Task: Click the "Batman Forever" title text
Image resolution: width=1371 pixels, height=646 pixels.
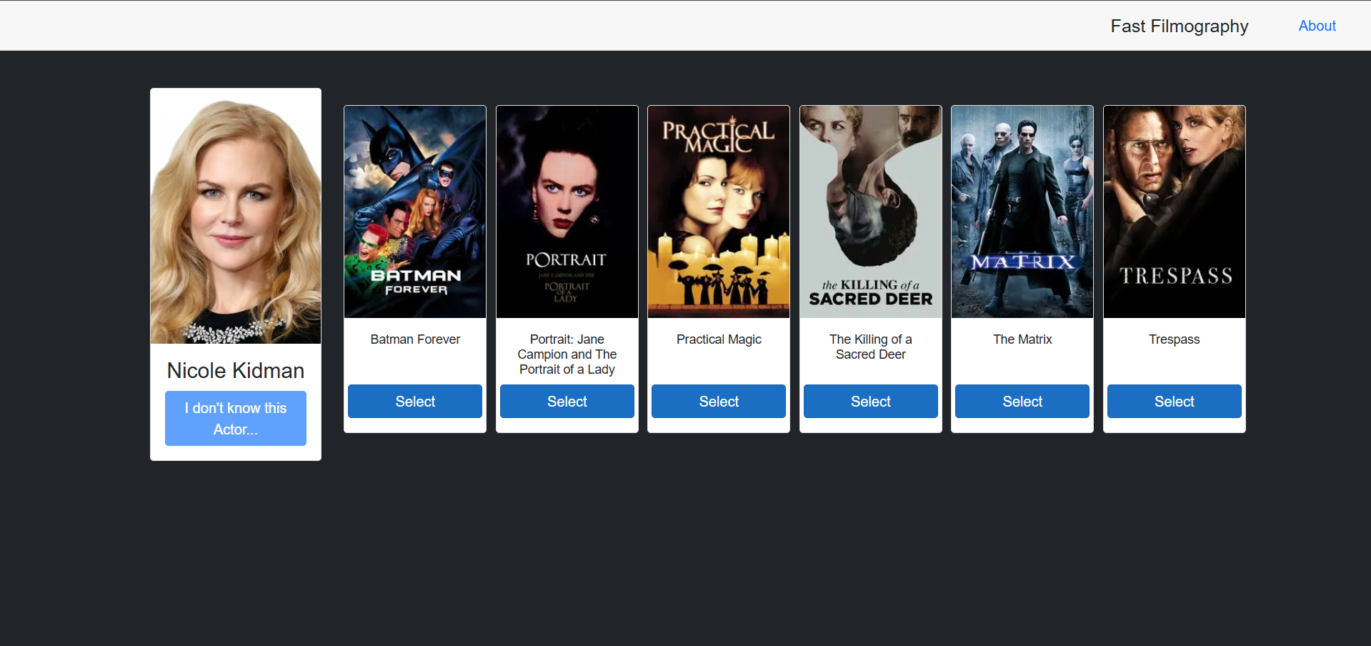Action: pyautogui.click(x=415, y=339)
